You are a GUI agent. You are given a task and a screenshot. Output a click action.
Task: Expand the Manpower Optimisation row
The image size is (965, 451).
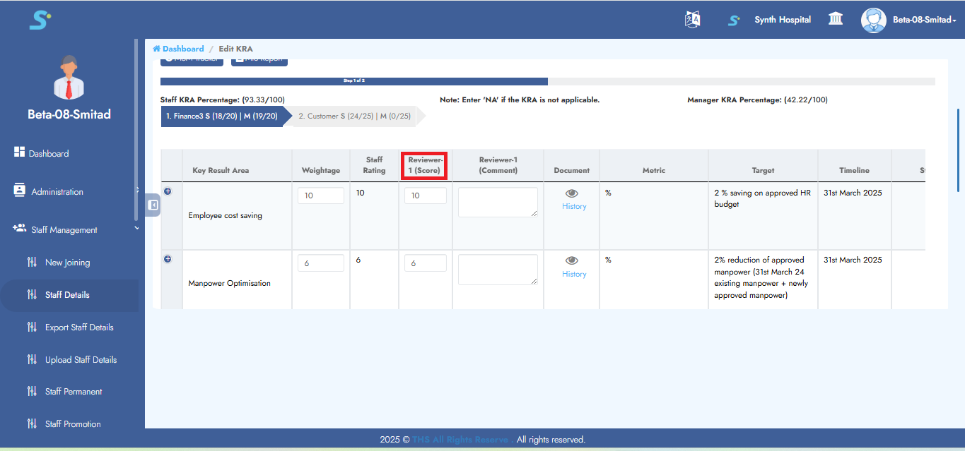168,259
